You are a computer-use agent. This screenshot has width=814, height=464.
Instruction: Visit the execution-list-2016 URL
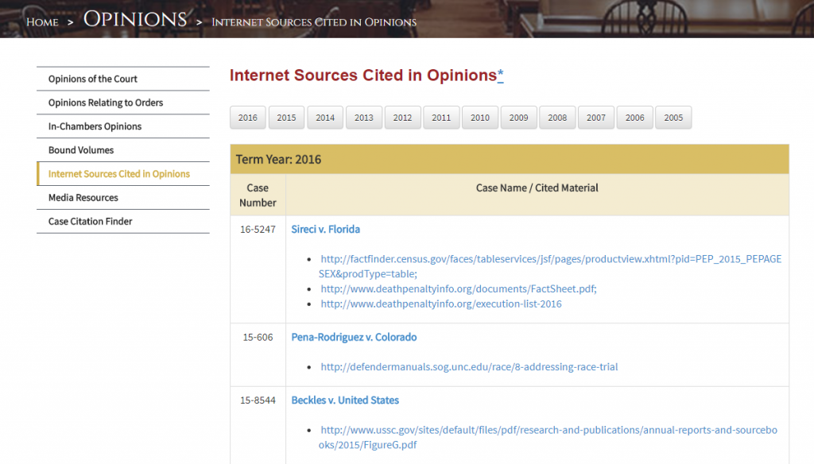(440, 304)
